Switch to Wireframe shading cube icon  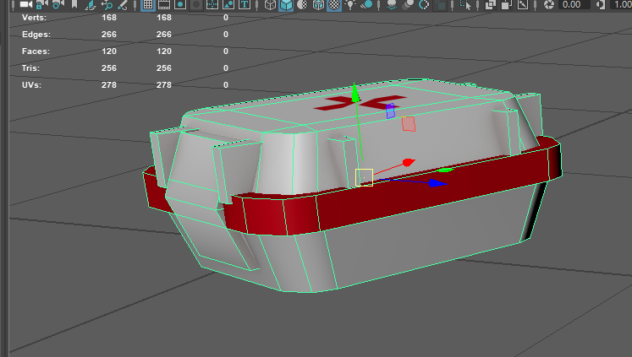coord(270,4)
